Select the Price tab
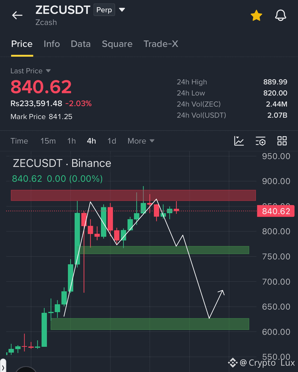The width and height of the screenshot is (298, 372). [22, 44]
